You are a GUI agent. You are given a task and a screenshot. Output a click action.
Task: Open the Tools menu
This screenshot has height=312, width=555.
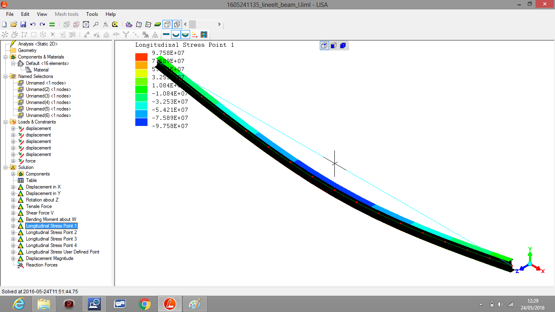[92, 14]
